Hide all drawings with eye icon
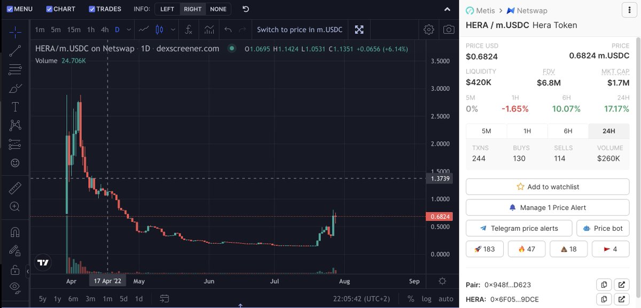 15,287
